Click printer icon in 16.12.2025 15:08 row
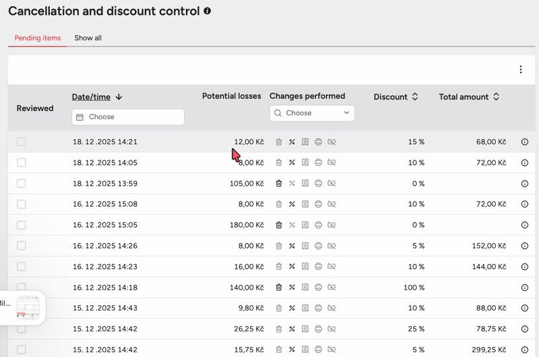This screenshot has width=539, height=357. pos(318,204)
